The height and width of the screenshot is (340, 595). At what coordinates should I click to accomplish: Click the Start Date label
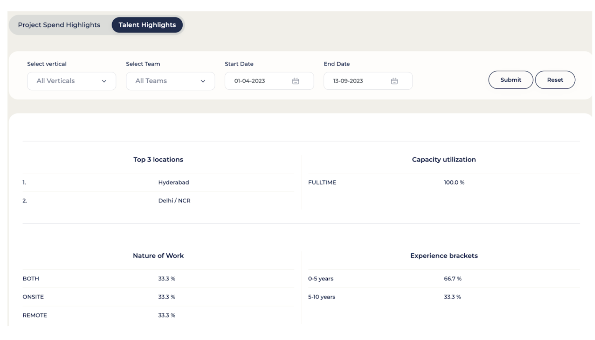pyautogui.click(x=239, y=64)
